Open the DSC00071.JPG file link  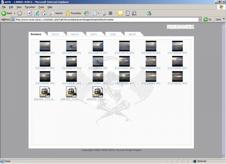45,53
